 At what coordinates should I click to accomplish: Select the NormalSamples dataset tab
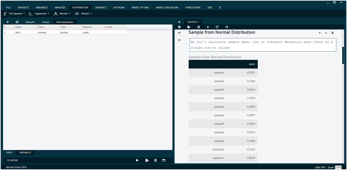coord(65,22)
